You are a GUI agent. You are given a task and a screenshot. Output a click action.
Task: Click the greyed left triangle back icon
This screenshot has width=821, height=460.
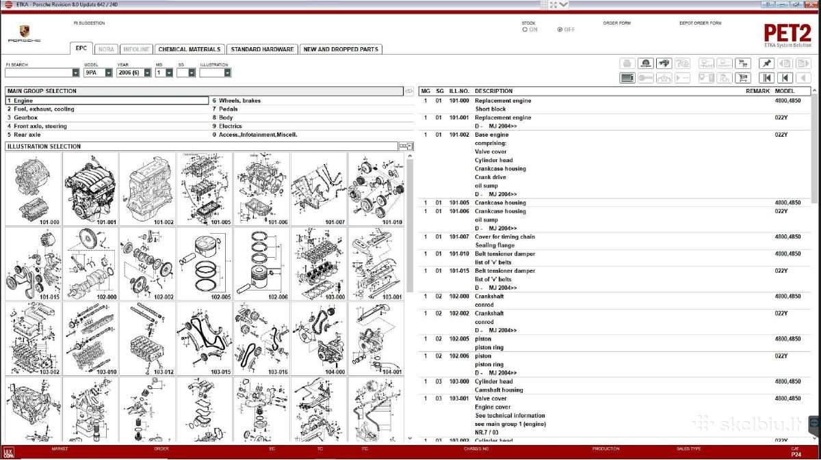point(803,77)
